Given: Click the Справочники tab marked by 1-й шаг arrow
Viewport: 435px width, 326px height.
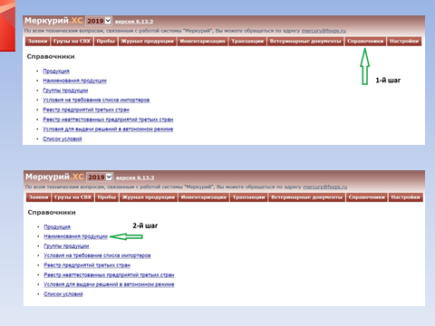Looking at the screenshot, I should pos(365,42).
